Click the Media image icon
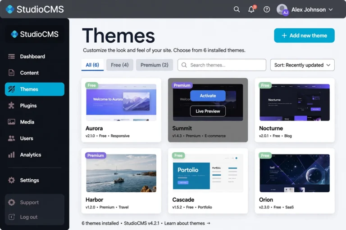Viewport: 346px width, 230px height. (11, 122)
